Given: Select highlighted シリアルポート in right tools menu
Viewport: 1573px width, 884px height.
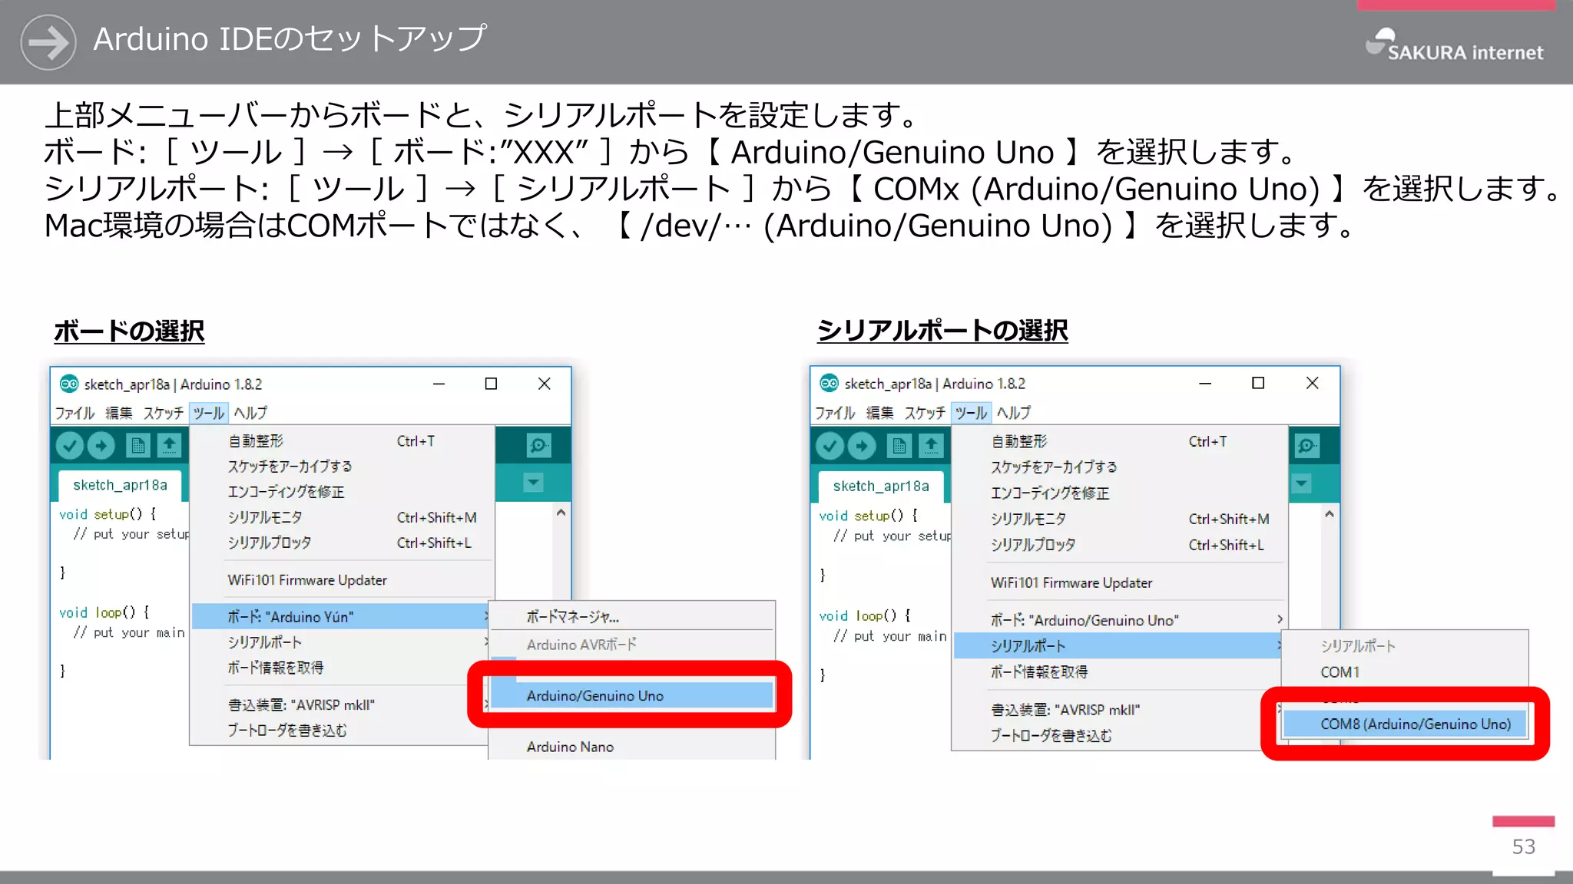Looking at the screenshot, I should 1118,646.
